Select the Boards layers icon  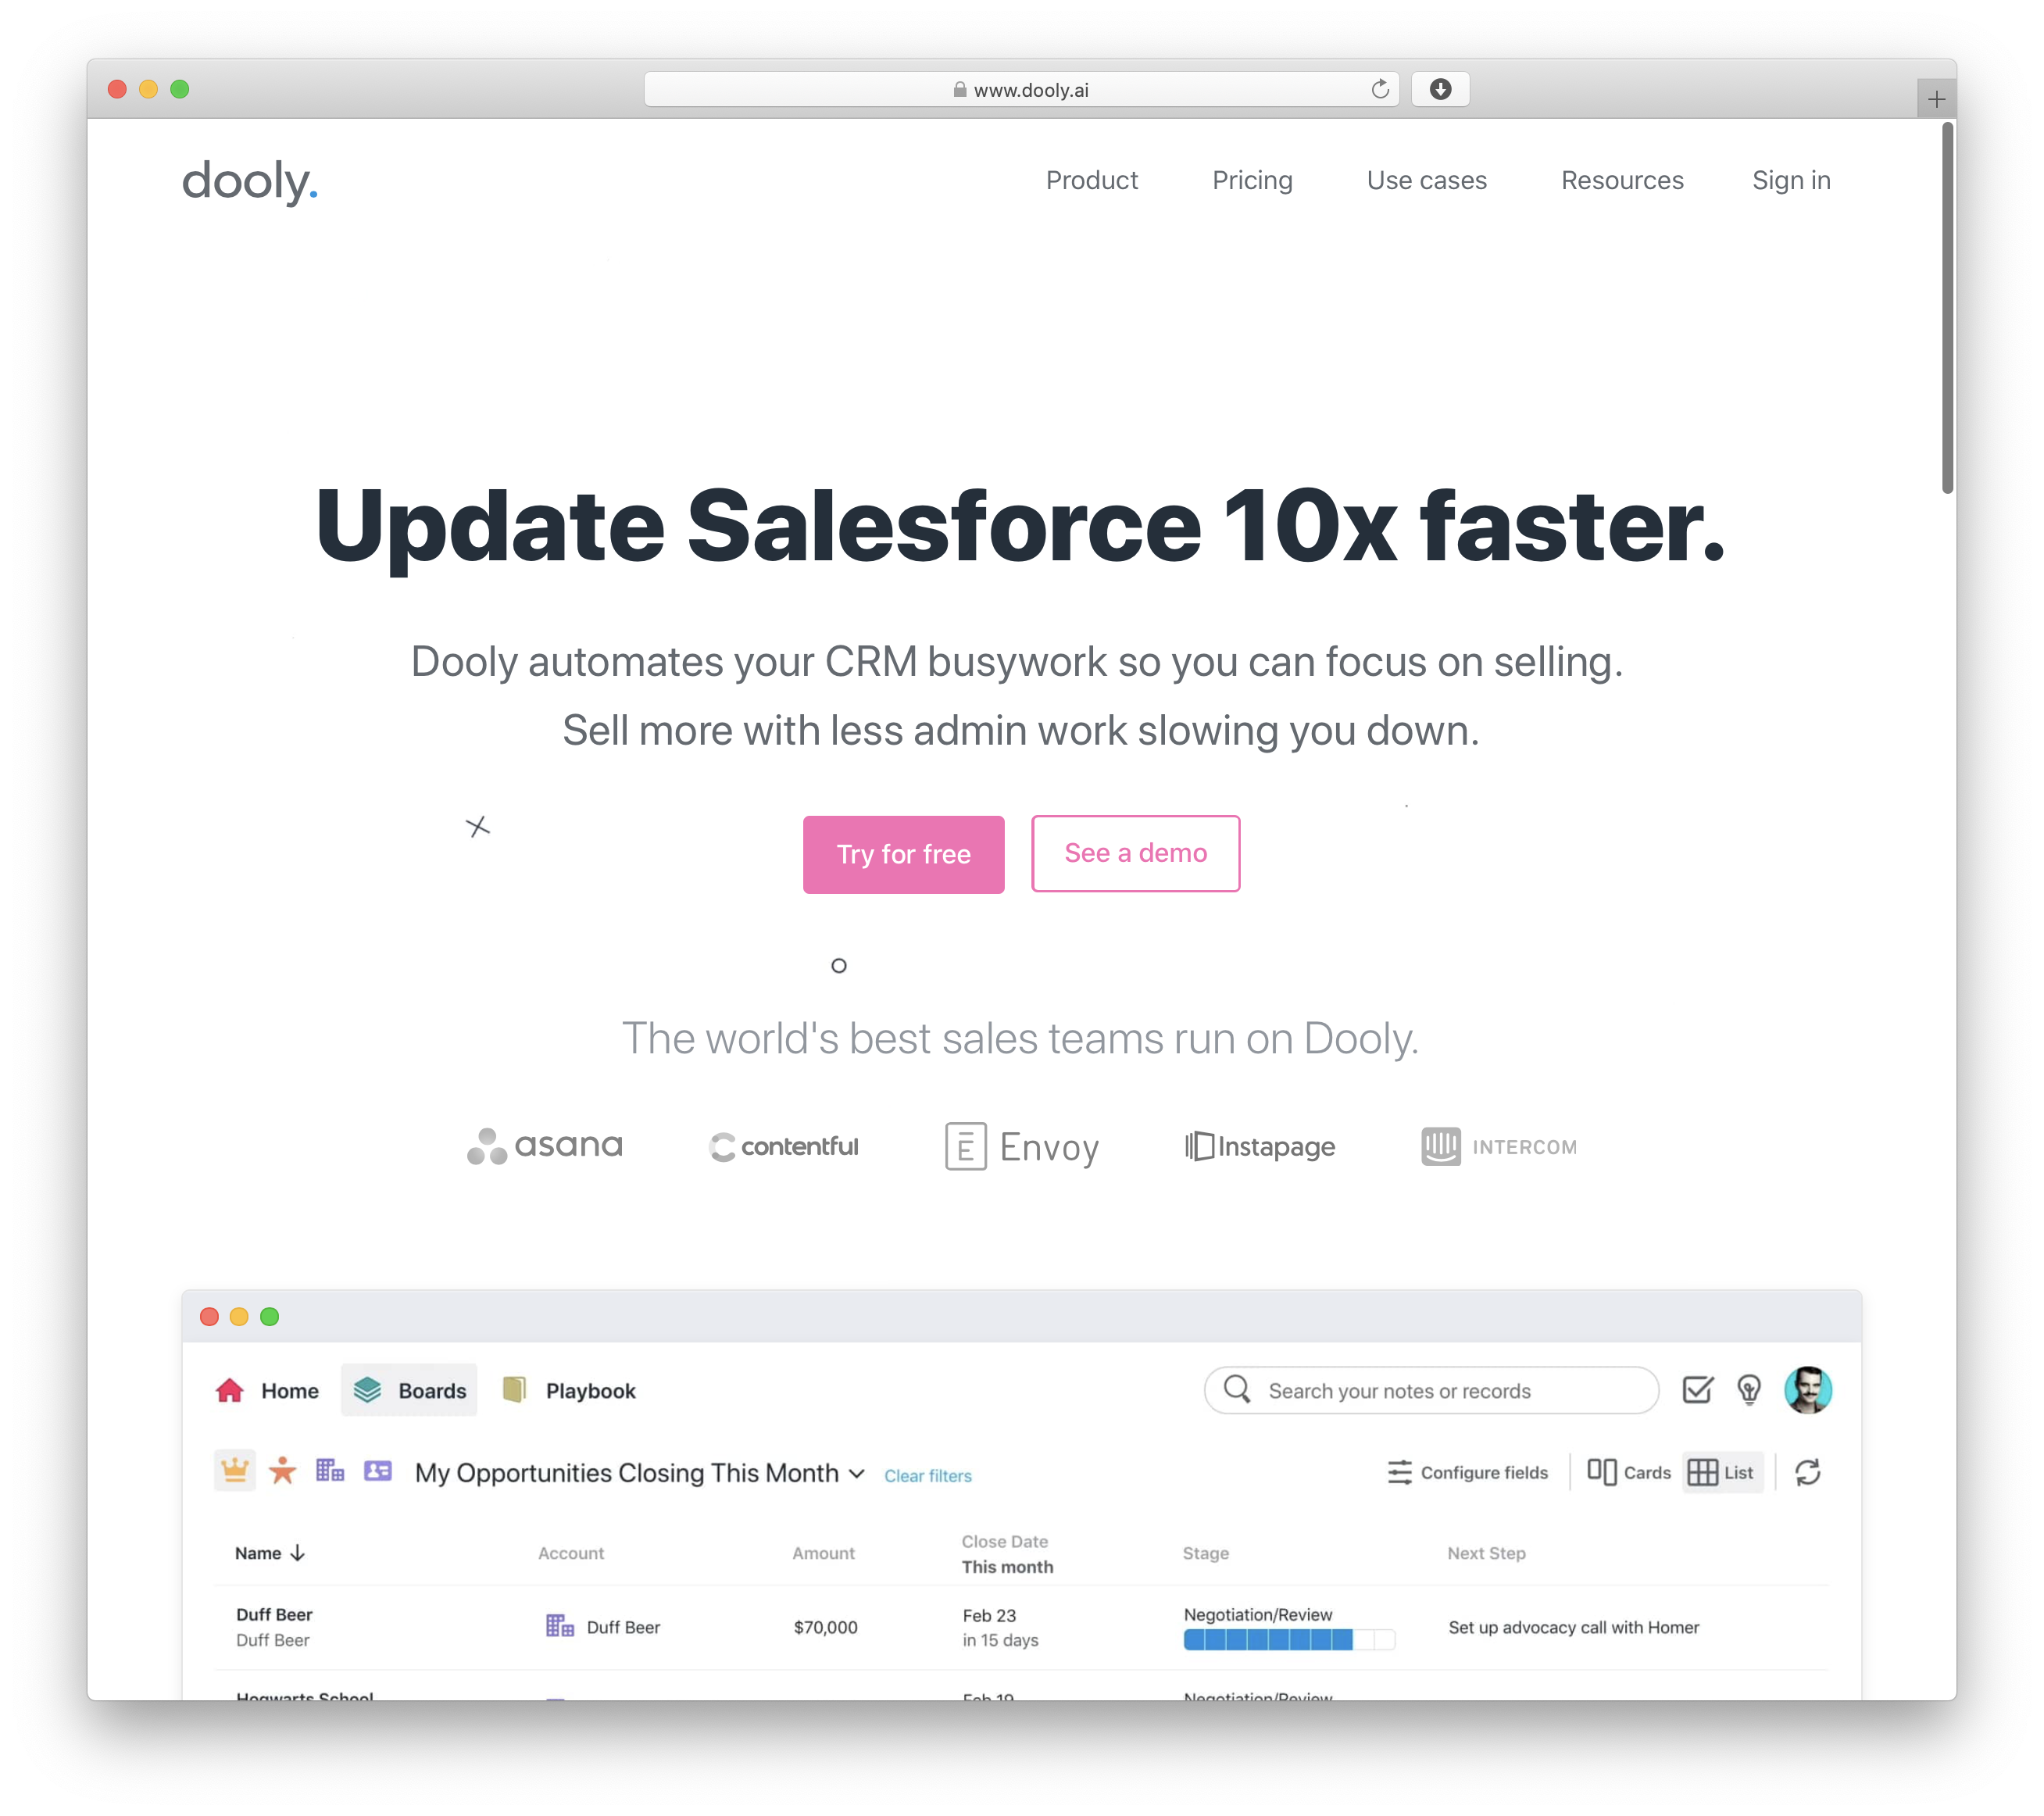coord(368,1390)
